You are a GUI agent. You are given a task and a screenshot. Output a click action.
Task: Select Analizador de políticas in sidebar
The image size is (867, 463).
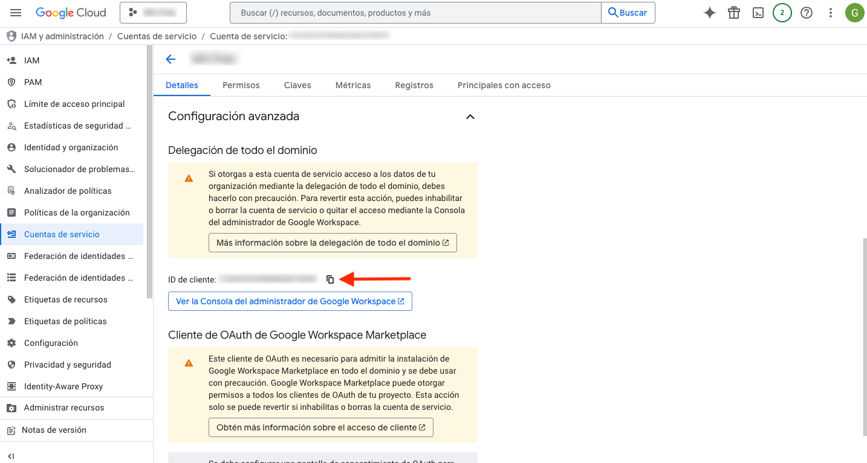click(x=68, y=191)
